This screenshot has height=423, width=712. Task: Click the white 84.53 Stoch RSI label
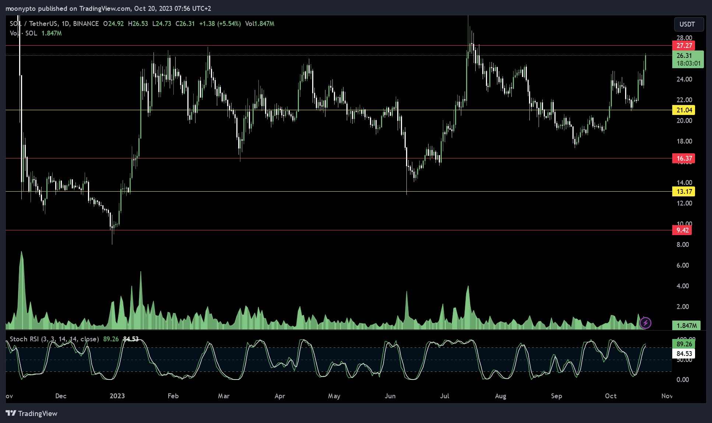point(684,354)
